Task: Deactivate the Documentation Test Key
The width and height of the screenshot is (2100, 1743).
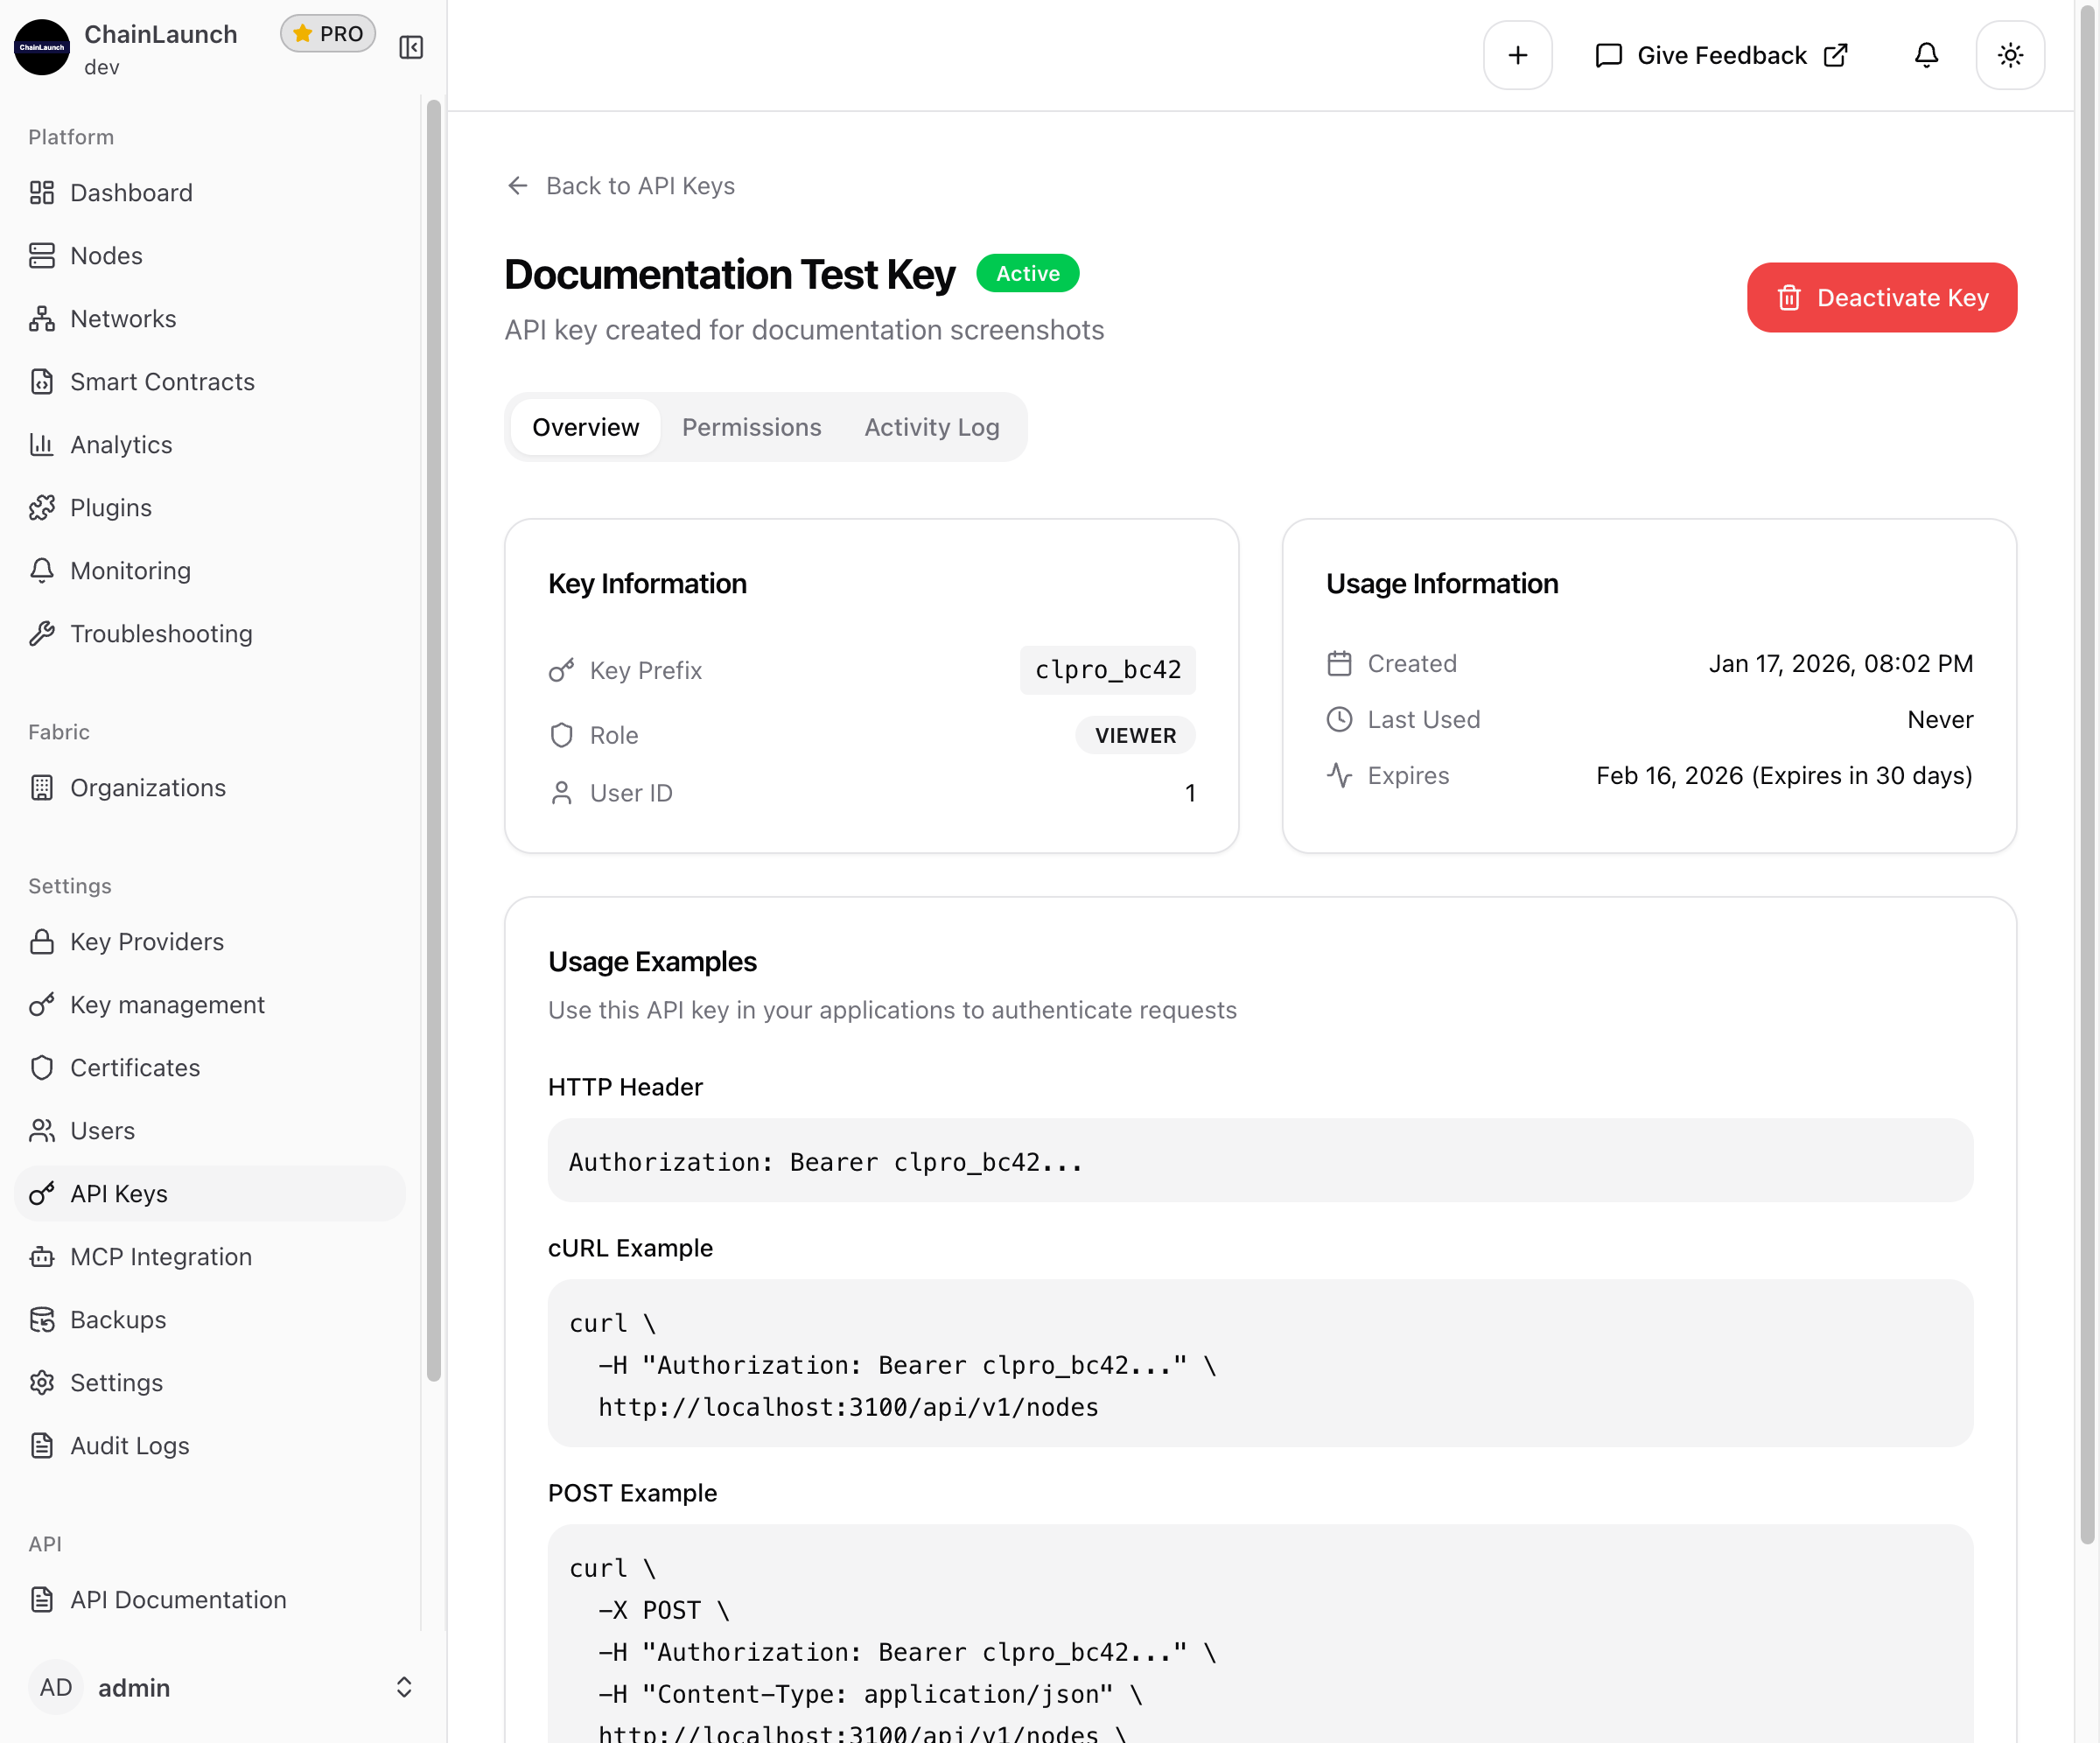Action: tap(1881, 297)
